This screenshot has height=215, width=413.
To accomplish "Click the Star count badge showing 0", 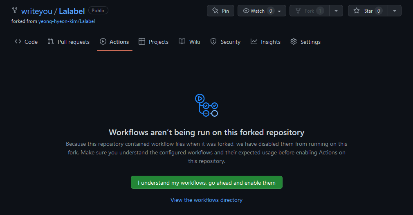I will (379, 11).
